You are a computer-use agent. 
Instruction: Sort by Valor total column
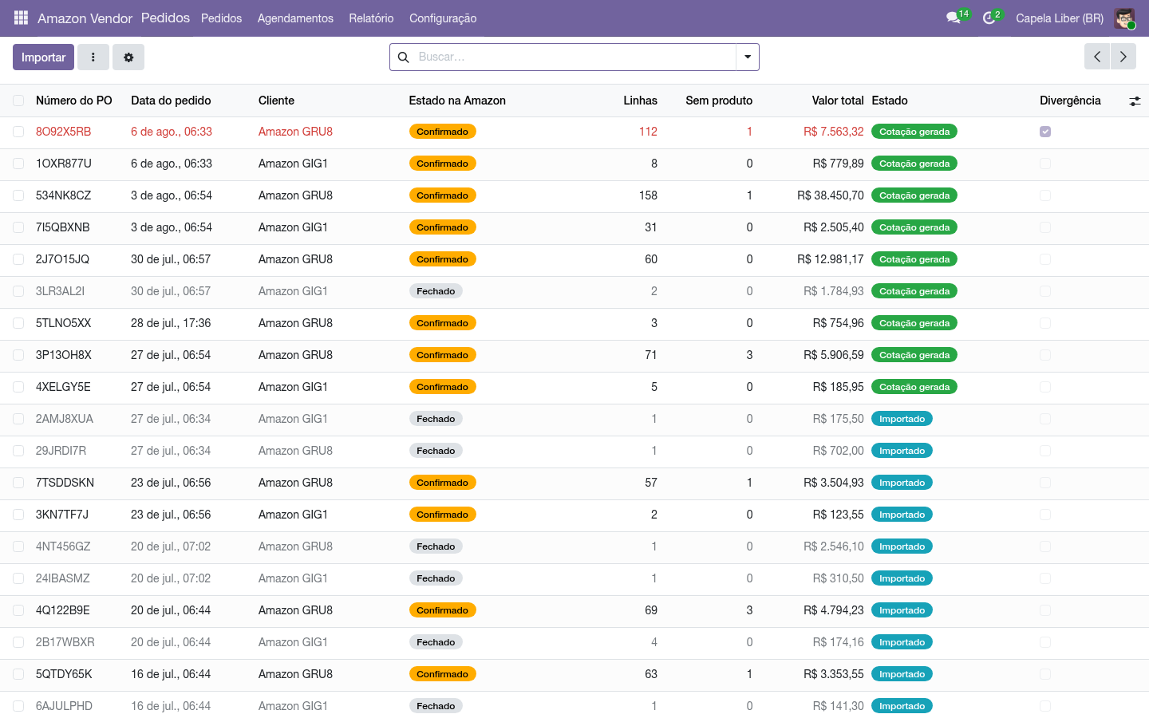tap(838, 101)
